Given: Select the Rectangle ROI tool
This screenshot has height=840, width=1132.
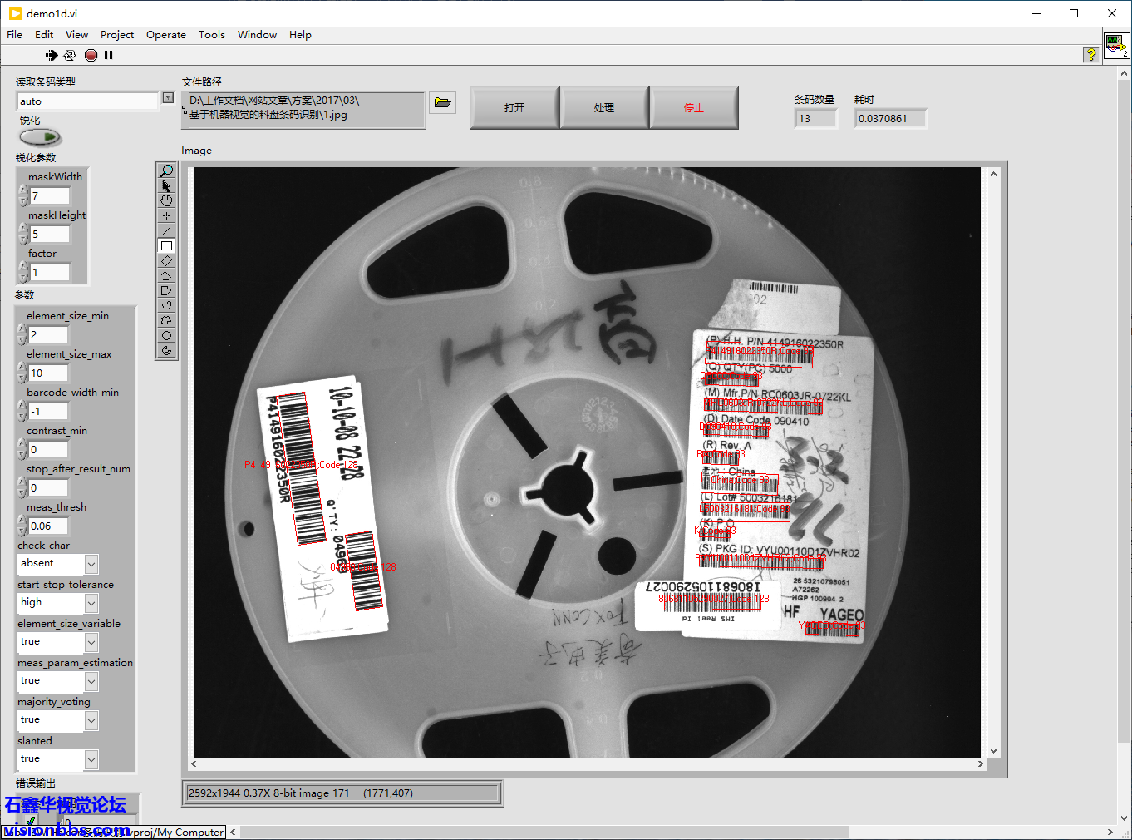Looking at the screenshot, I should point(166,245).
